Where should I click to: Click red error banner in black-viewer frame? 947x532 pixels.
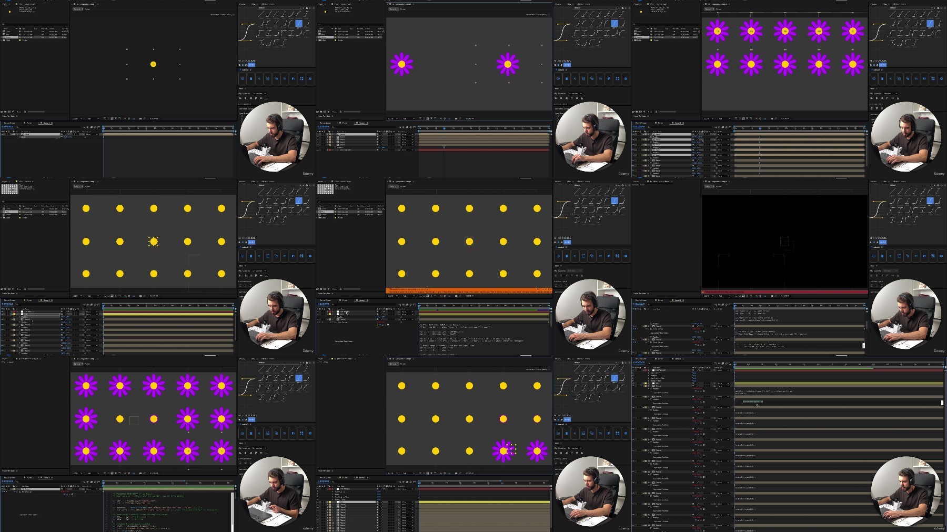click(784, 292)
